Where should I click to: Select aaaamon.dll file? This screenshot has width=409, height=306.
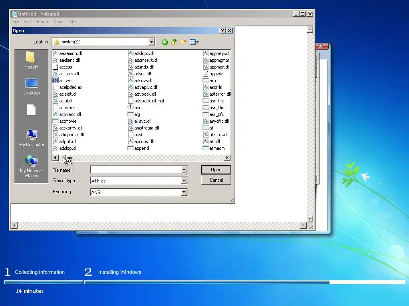[x=68, y=53]
